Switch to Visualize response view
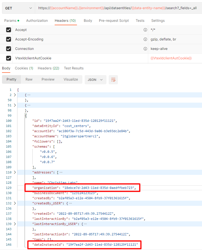 click(x=71, y=79)
